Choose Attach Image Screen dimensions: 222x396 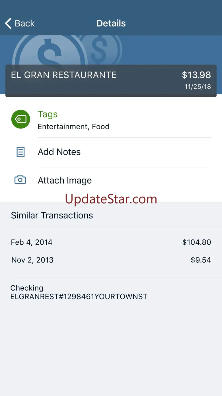65,180
